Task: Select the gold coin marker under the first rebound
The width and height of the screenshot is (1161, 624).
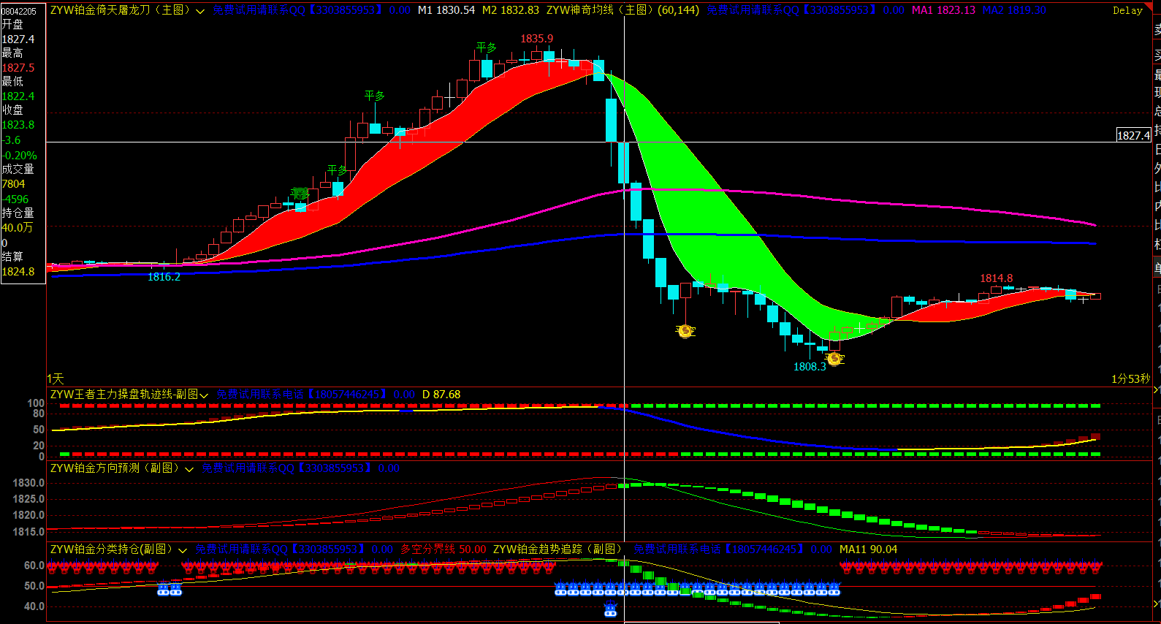Action: (685, 331)
